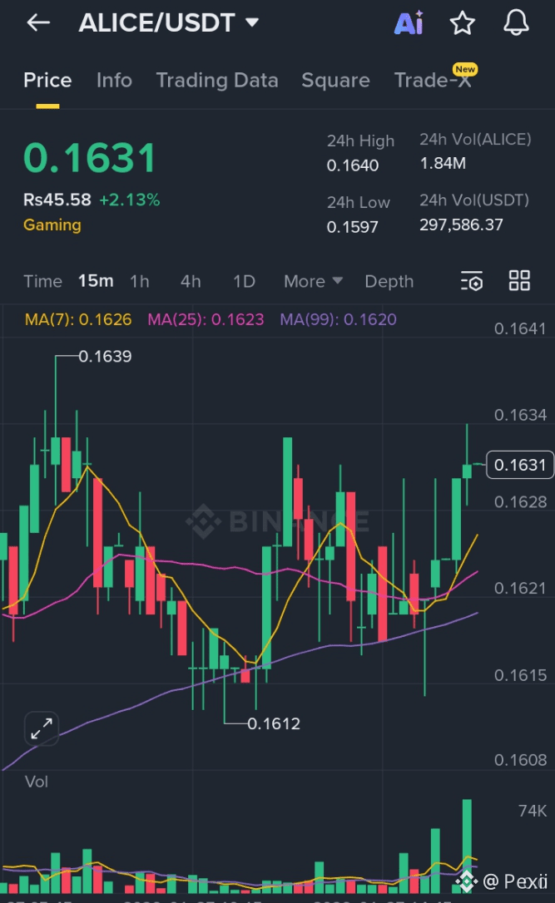The height and width of the screenshot is (903, 555).
Task: Open the Trade-X tab
Action: (433, 80)
